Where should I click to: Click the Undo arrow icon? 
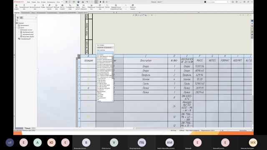click(x=87, y=2)
